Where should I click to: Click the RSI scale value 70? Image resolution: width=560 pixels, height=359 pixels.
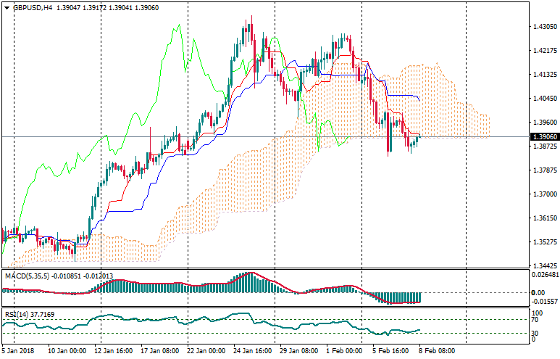(536, 320)
